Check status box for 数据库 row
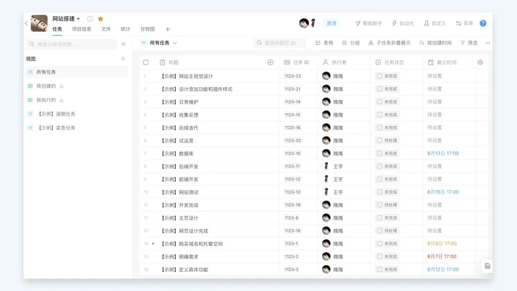Viewport: 517px width, 291px height. pos(380,153)
